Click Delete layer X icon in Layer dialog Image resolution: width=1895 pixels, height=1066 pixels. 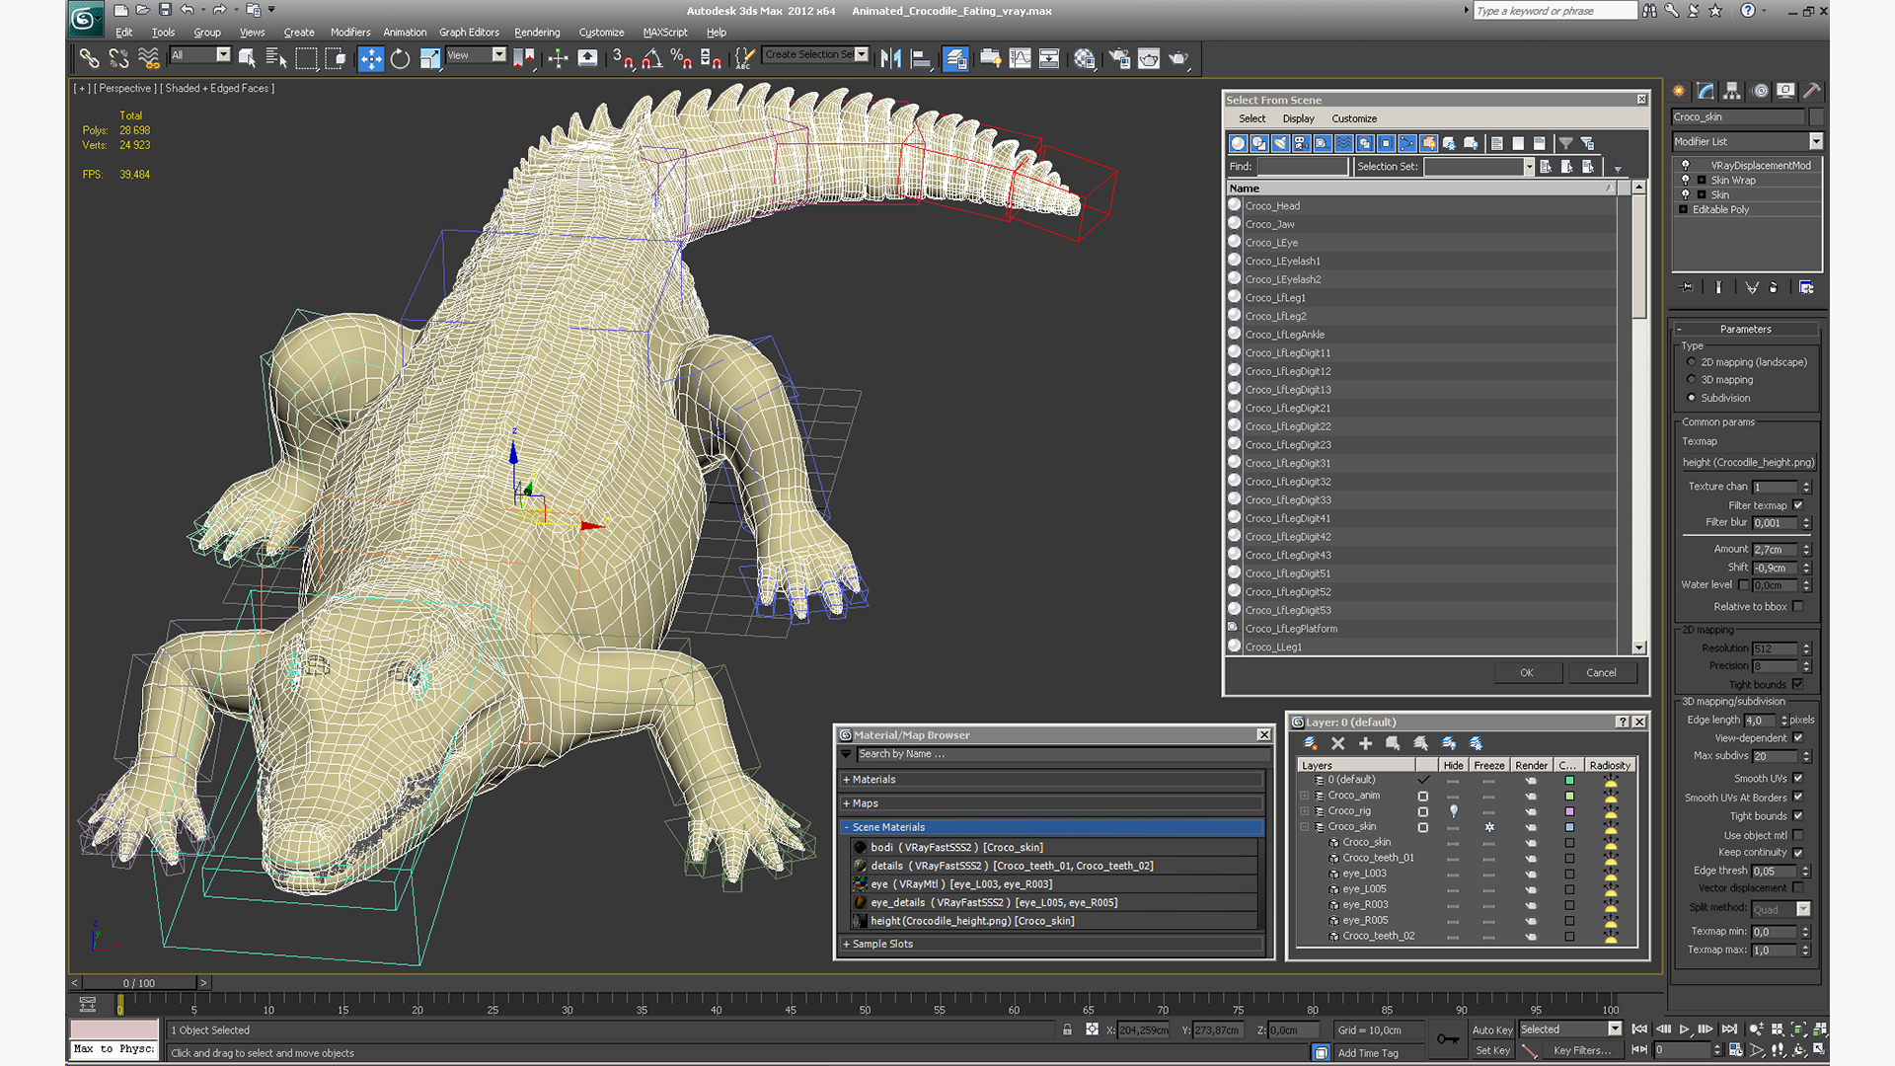(x=1338, y=743)
